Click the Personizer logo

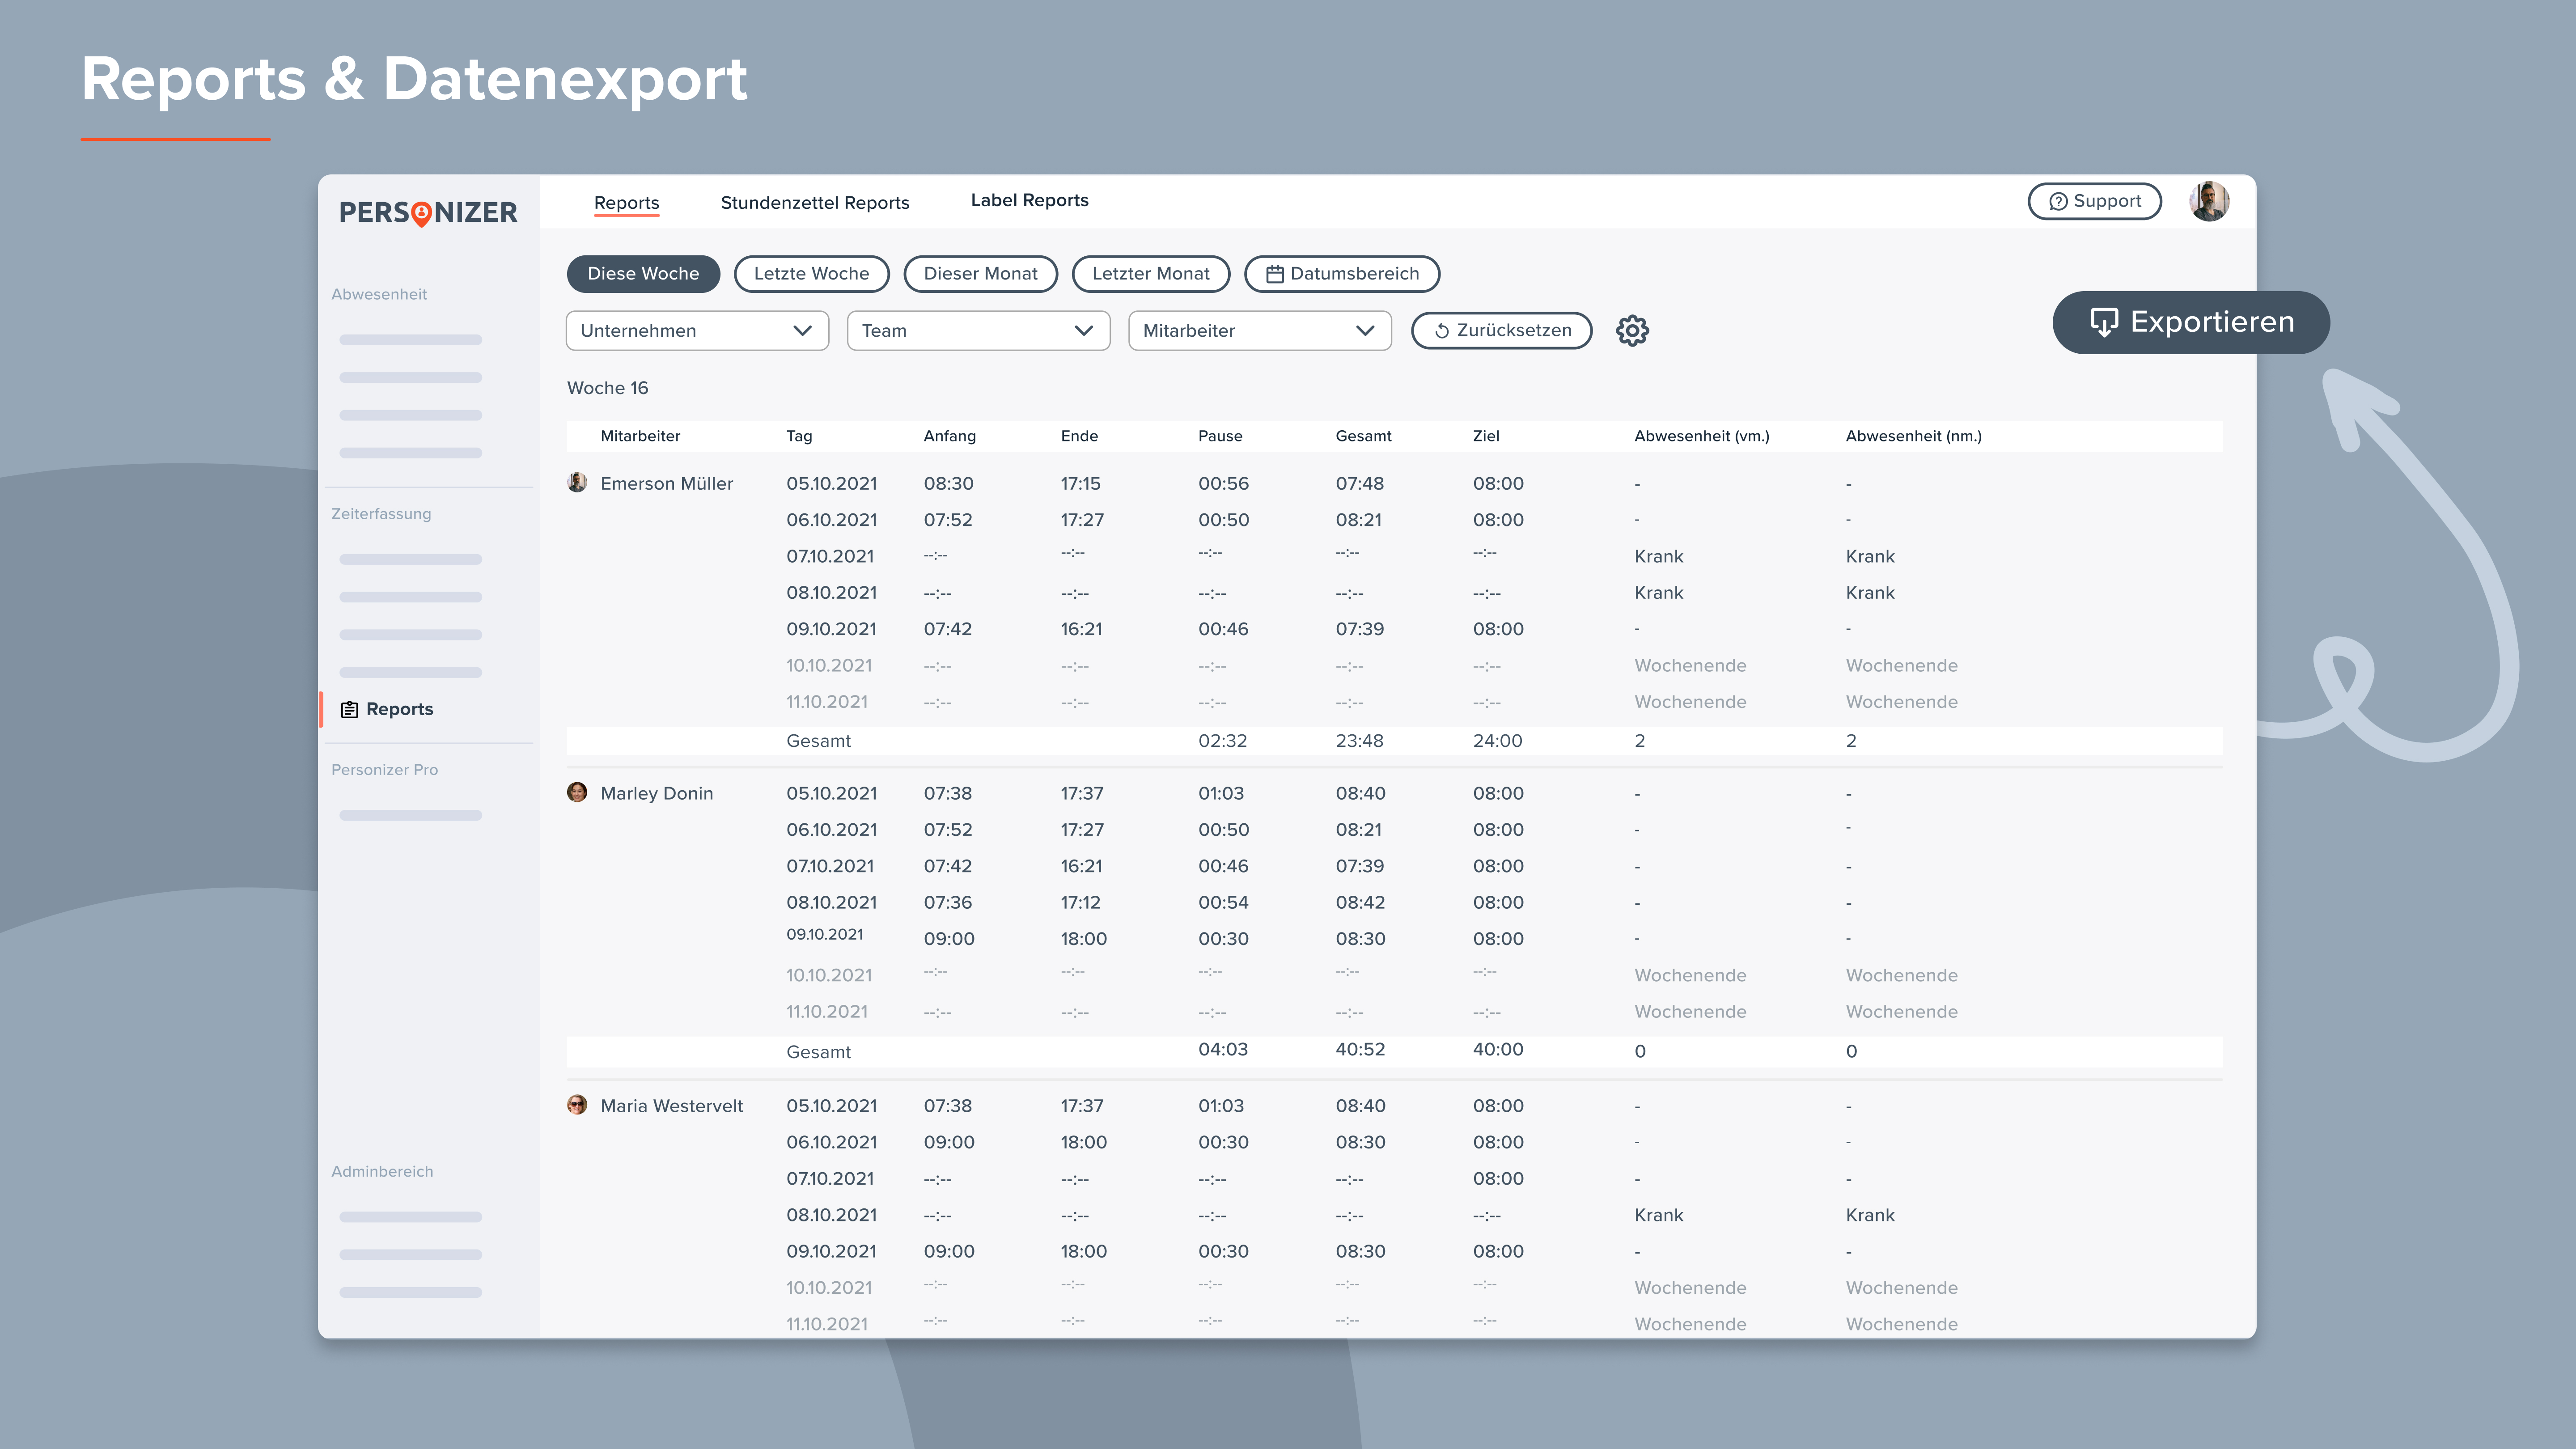(428, 212)
